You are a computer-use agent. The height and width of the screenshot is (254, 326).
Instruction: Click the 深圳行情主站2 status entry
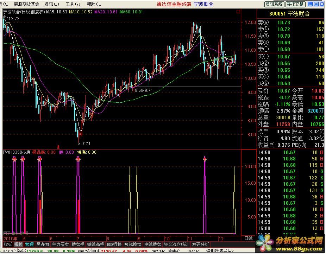coord(220,251)
